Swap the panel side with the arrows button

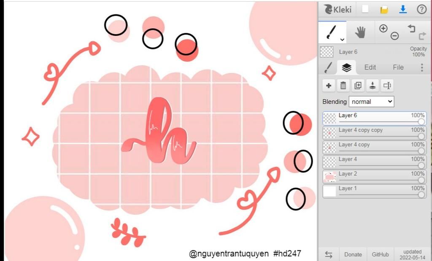[328, 254]
